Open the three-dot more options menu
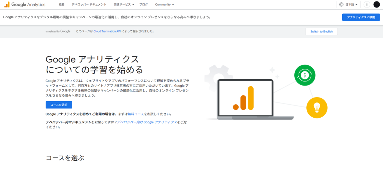 367,4
